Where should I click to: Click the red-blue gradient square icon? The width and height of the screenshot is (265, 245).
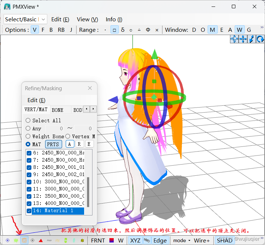pos(112,240)
